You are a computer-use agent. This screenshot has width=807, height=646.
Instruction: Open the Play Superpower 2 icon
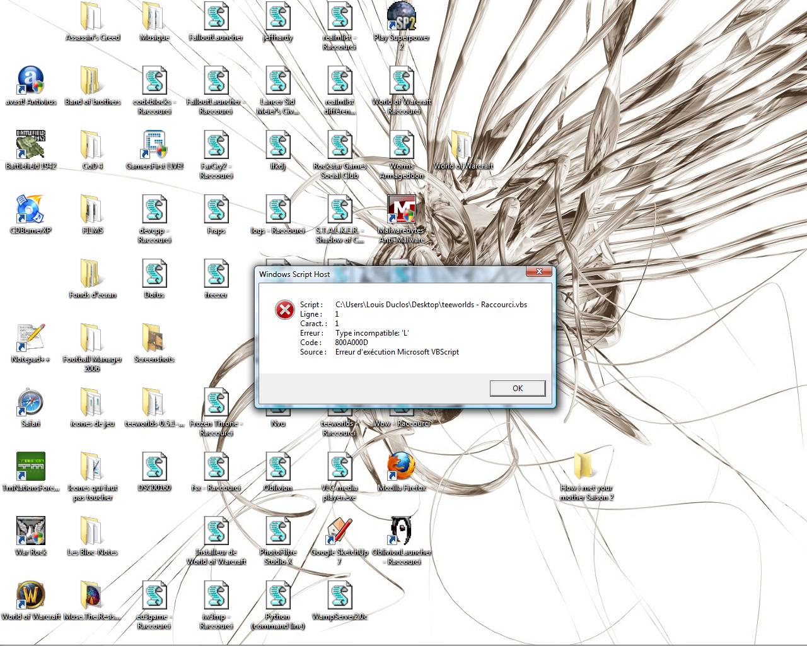coord(401,17)
